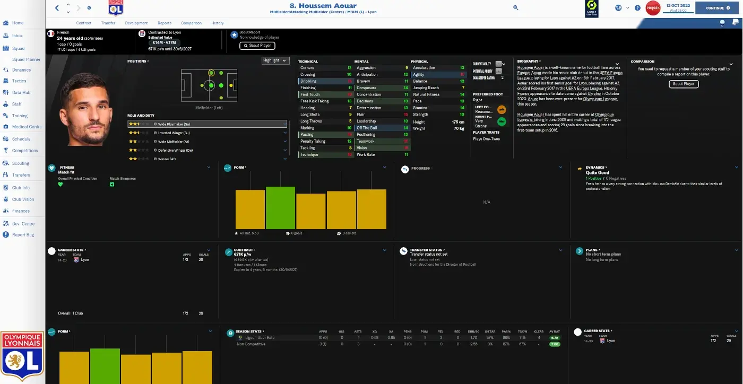Open Competitions in the sidebar
This screenshot has width=743, height=384.
tap(25, 151)
